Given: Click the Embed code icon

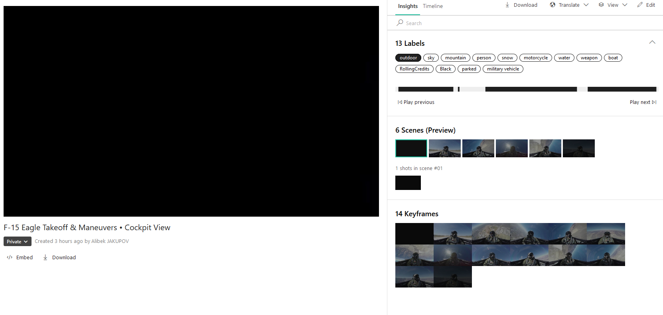Looking at the screenshot, I should (10, 257).
